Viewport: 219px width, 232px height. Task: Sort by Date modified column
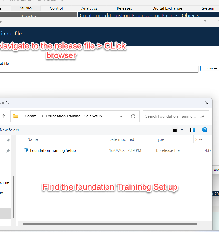coord(121,139)
